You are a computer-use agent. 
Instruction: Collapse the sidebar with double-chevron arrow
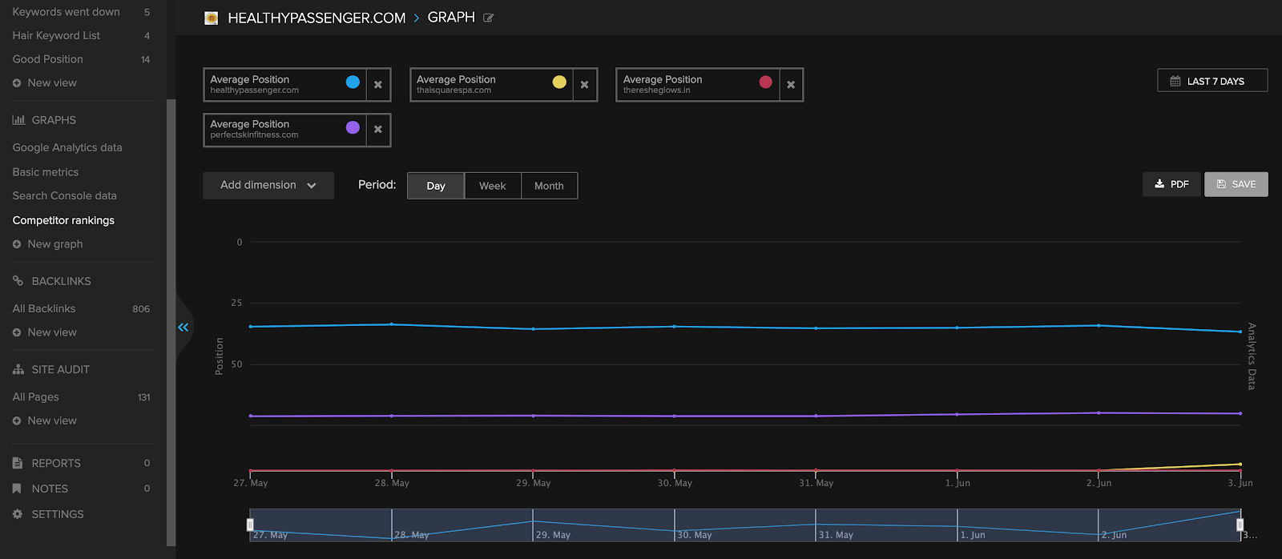pos(183,327)
